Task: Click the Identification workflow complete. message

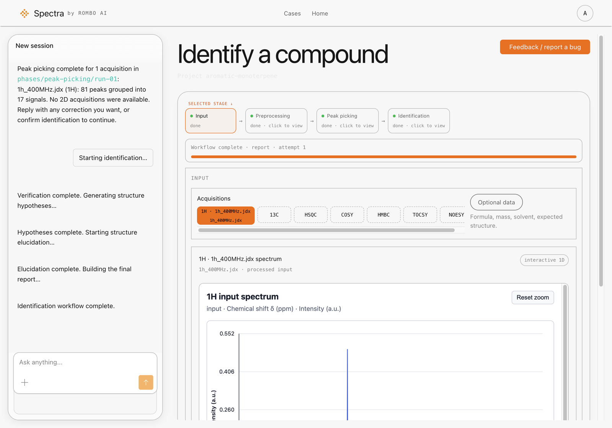Action: (x=66, y=306)
